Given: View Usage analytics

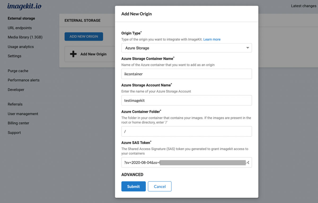Looking at the screenshot, I should coord(21,47).
